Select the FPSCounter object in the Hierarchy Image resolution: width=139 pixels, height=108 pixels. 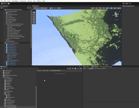[x=12, y=57]
